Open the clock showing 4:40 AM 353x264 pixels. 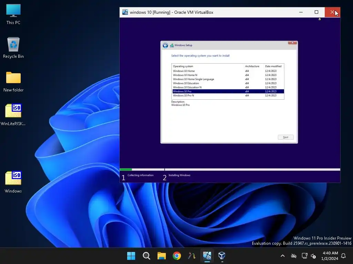(x=330, y=256)
